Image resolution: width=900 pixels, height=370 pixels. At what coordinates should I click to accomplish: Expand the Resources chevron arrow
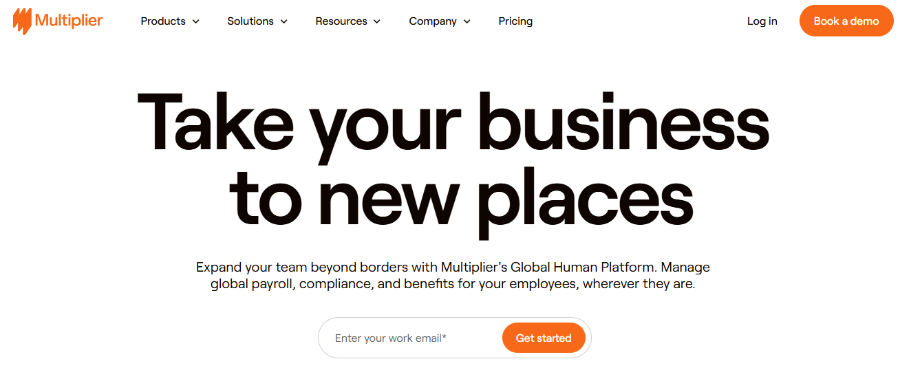[x=377, y=22]
